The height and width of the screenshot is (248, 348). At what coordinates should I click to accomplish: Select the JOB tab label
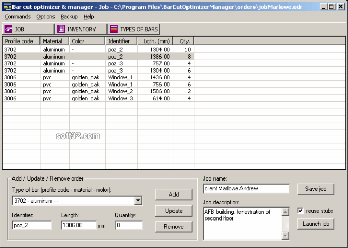(19, 29)
